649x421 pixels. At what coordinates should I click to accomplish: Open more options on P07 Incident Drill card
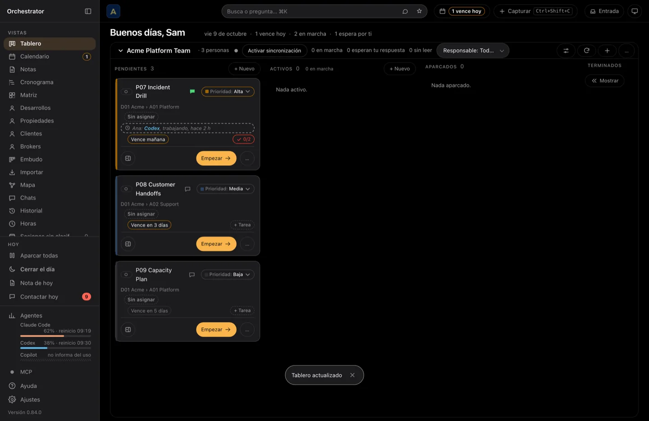click(x=247, y=158)
